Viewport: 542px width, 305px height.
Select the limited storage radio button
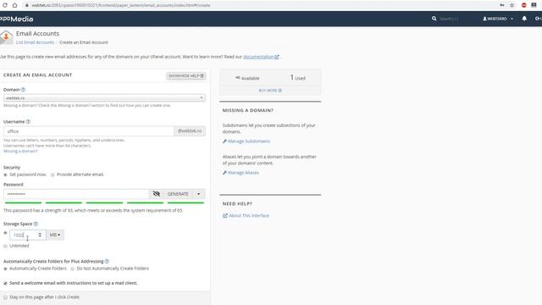[5, 233]
